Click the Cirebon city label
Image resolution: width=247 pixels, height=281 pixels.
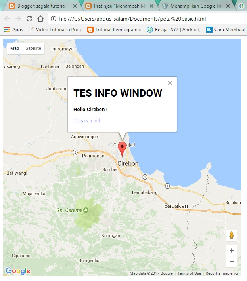point(128,163)
